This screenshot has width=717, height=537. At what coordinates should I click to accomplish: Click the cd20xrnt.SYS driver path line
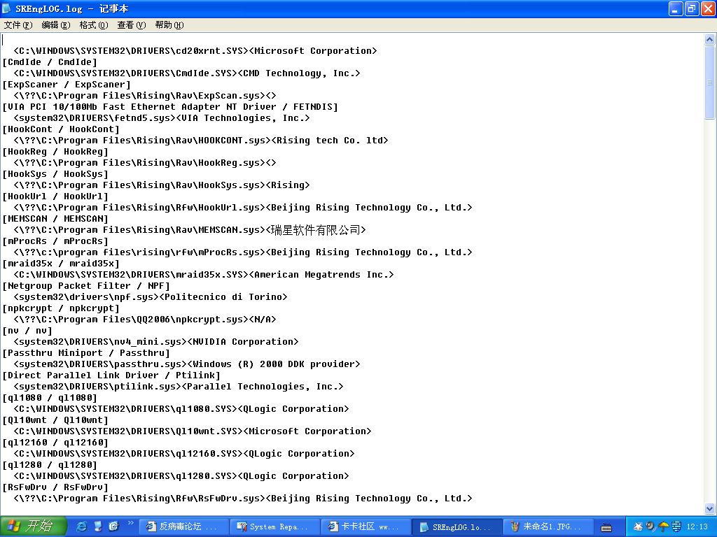(195, 50)
